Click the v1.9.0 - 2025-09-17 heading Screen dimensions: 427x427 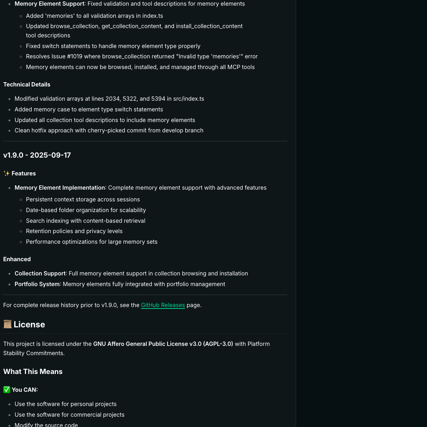pyautogui.click(x=37, y=155)
